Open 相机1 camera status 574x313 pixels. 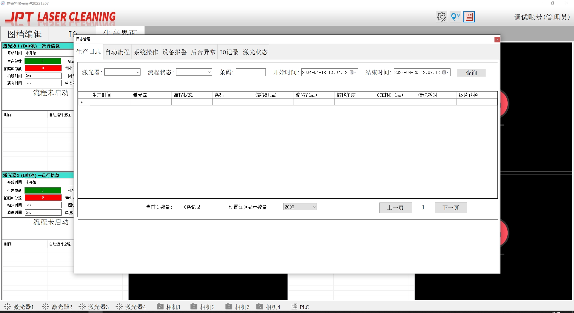point(169,307)
